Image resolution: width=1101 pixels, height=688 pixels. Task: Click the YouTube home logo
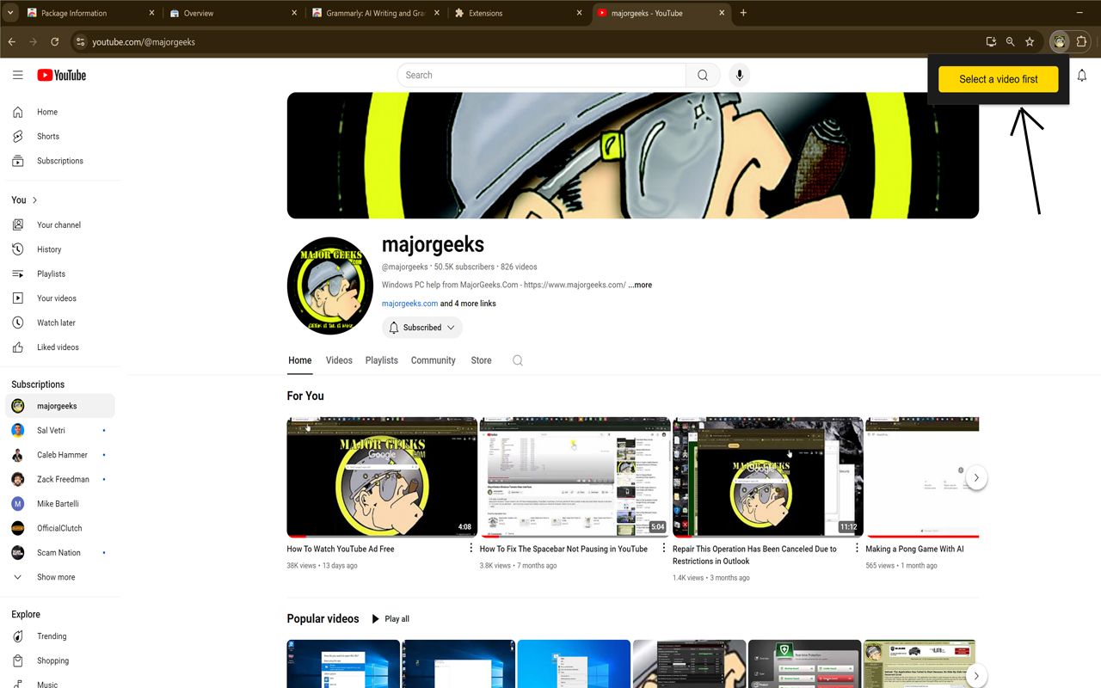coord(61,75)
